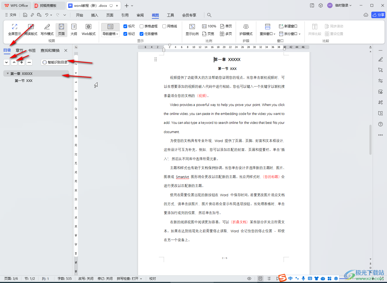Click the first line indent marker on ruler
Screen dimensions: 387x283
[170, 45]
